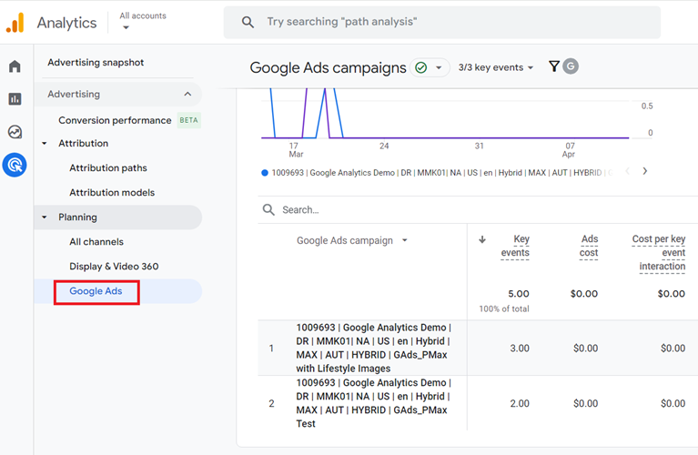Open Attribution paths
This screenshot has width=698, height=455.
point(108,167)
